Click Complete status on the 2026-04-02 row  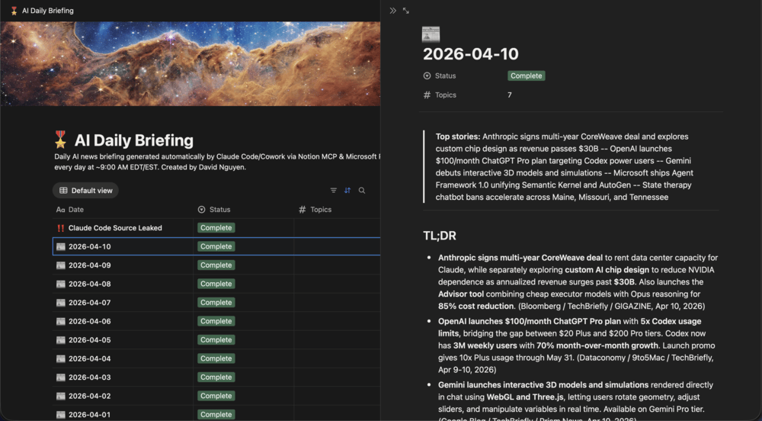pos(216,396)
